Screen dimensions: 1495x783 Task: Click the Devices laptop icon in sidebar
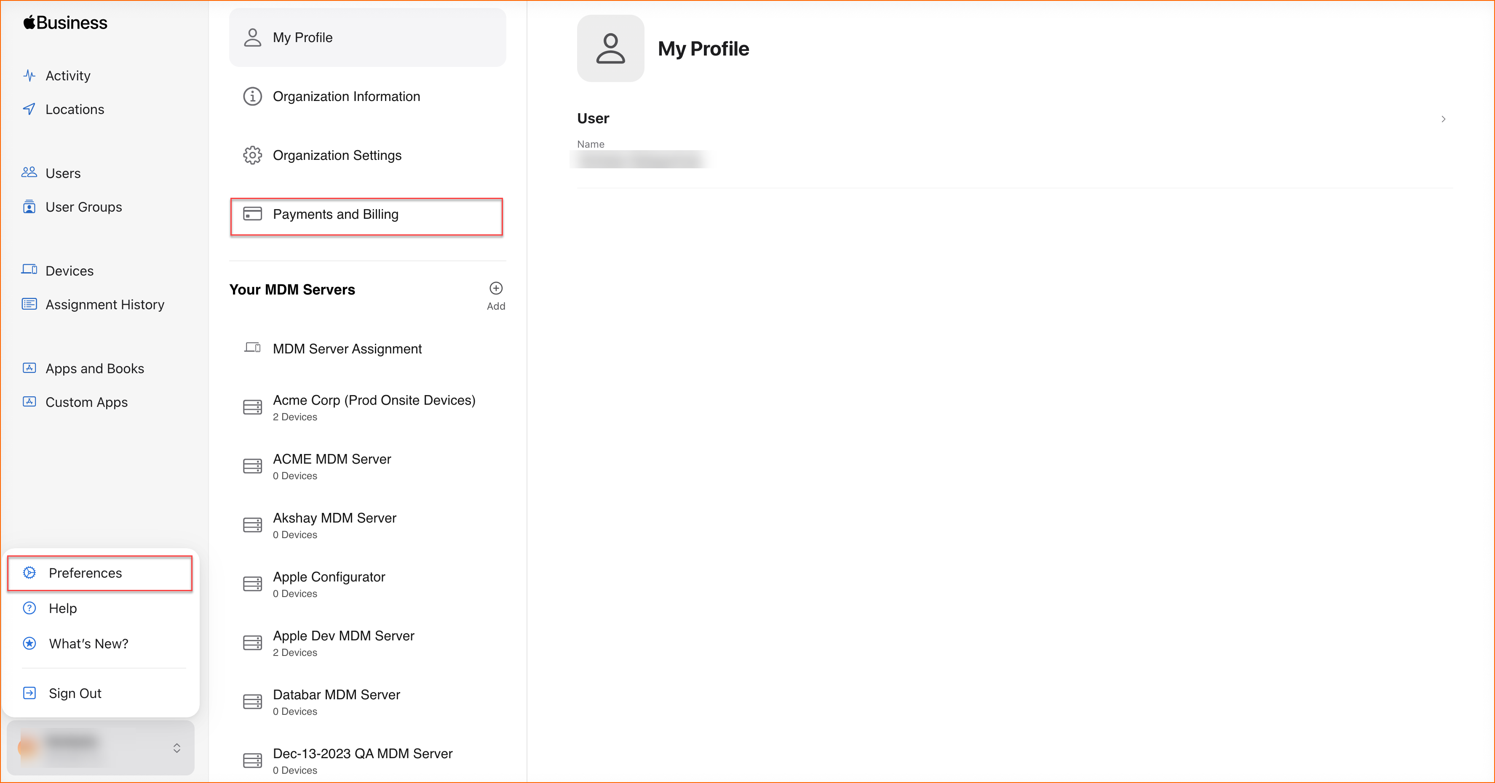pos(29,270)
